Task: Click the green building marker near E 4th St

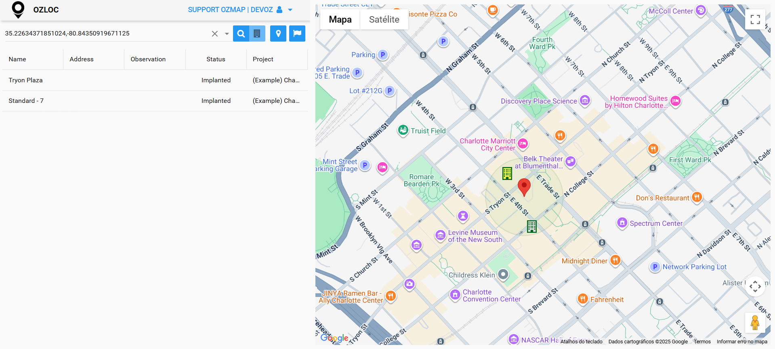Action: point(532,227)
